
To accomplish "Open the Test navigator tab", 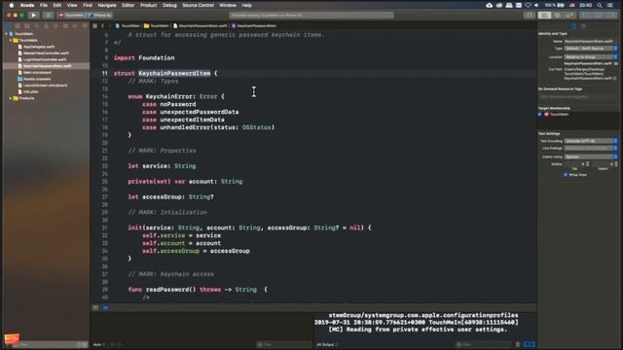I will (55, 26).
